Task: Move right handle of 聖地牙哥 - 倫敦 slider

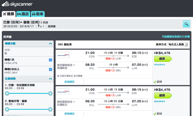Action: point(50,109)
